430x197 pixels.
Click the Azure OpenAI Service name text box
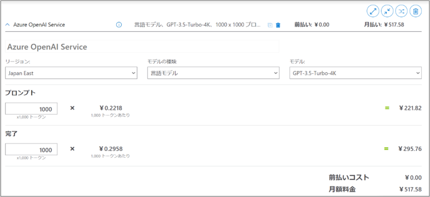pyautogui.click(x=142, y=47)
